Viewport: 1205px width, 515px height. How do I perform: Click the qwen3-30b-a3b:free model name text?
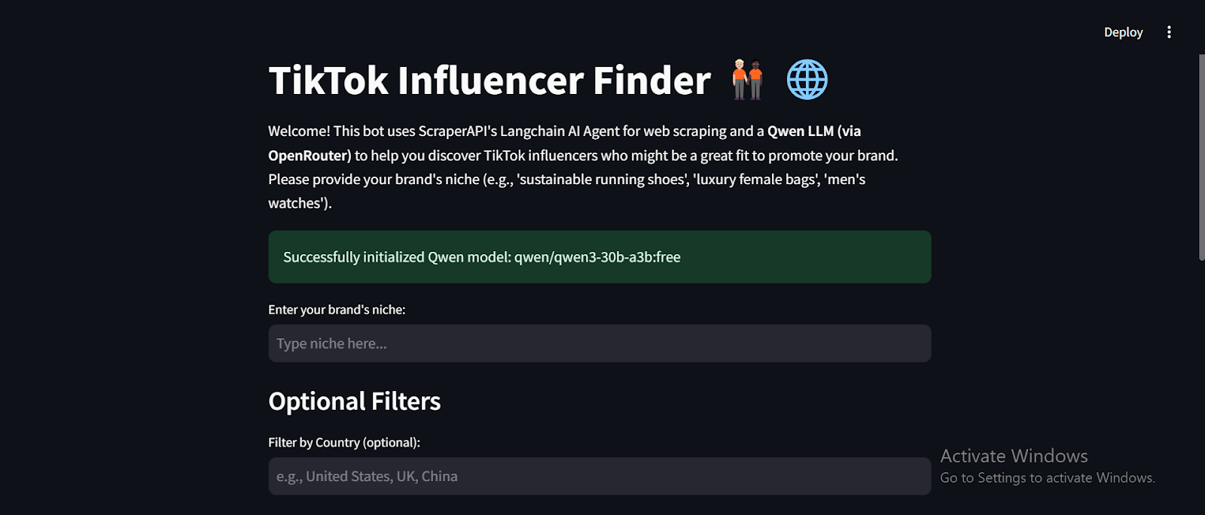point(597,257)
